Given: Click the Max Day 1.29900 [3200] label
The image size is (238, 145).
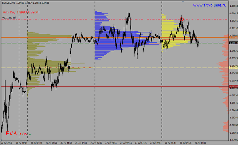Looking at the screenshot, I should tap(21, 12).
